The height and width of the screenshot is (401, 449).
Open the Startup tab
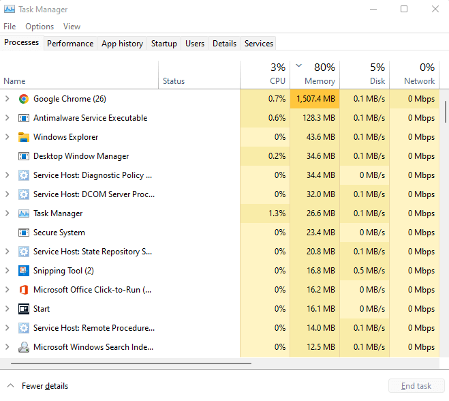coord(164,44)
